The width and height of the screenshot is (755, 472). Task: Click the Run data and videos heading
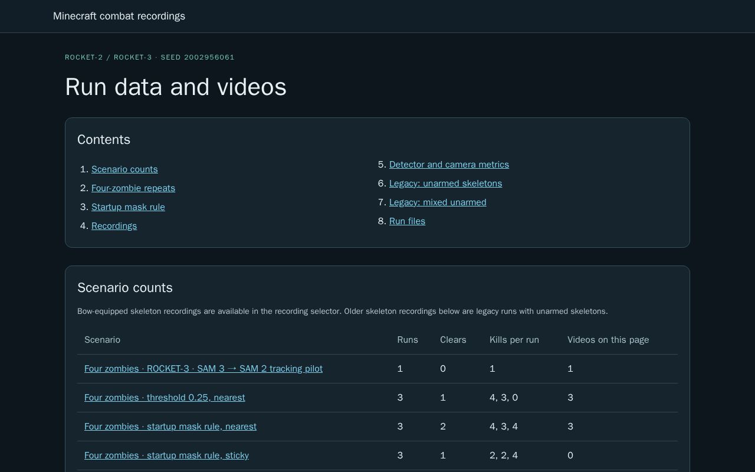176,87
